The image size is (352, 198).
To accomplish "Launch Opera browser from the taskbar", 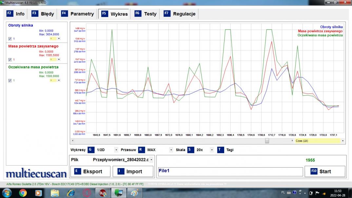I will tap(87, 193).
